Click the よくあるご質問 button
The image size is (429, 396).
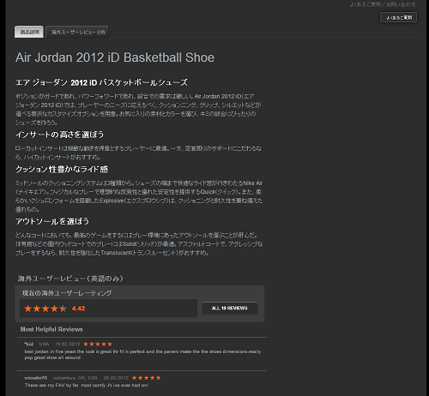[398, 17]
